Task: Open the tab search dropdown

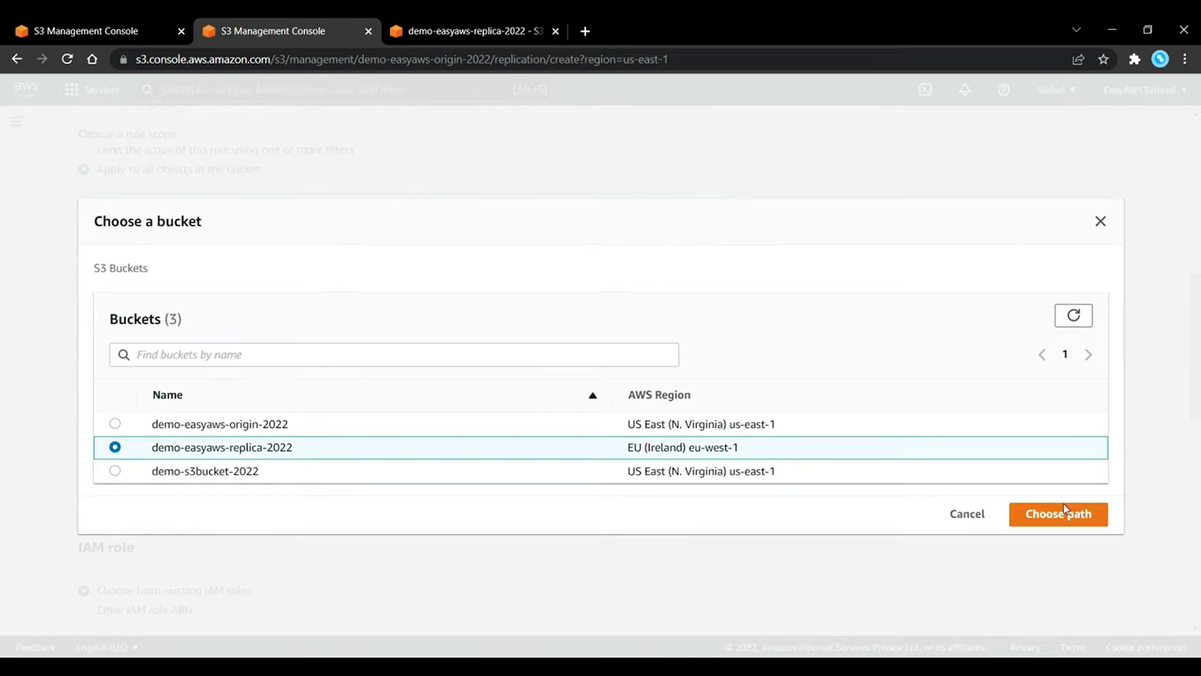Action: pyautogui.click(x=1076, y=30)
